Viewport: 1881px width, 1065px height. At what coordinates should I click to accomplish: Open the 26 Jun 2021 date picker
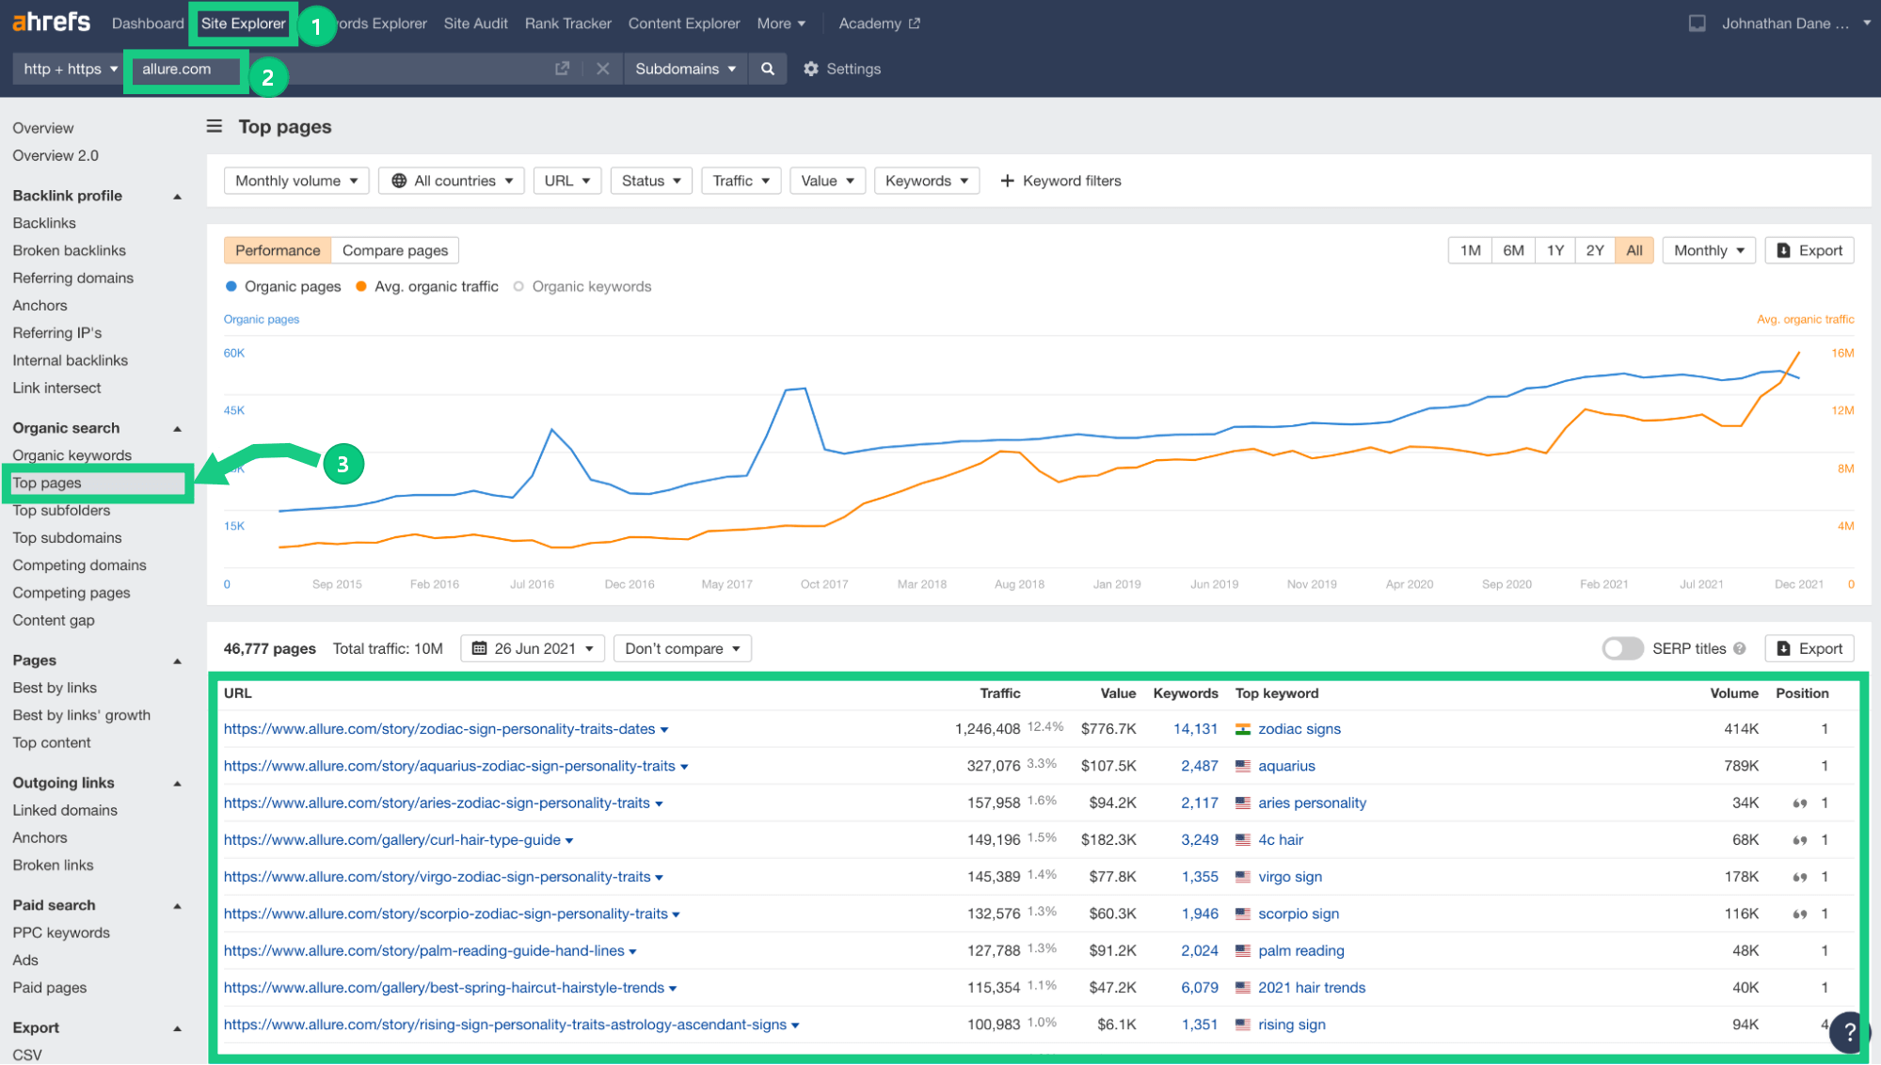[533, 648]
